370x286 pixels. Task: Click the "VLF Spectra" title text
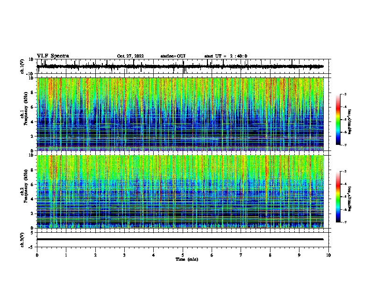coord(53,56)
